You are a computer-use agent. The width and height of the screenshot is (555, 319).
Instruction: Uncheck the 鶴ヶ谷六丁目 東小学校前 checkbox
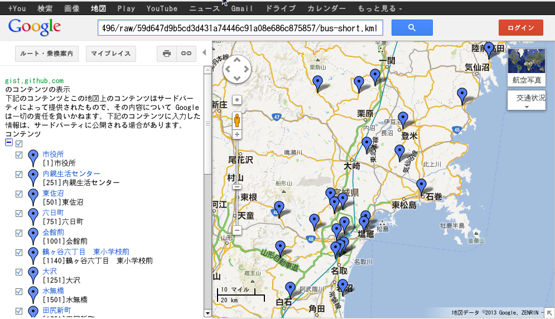coord(19,253)
